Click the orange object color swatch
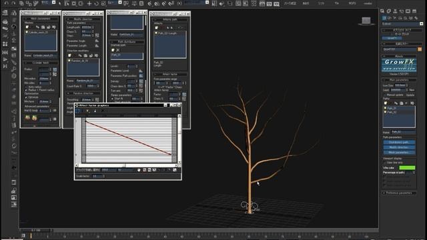Image resolution: width=427 pixels, height=240 pixels. [x=420, y=49]
